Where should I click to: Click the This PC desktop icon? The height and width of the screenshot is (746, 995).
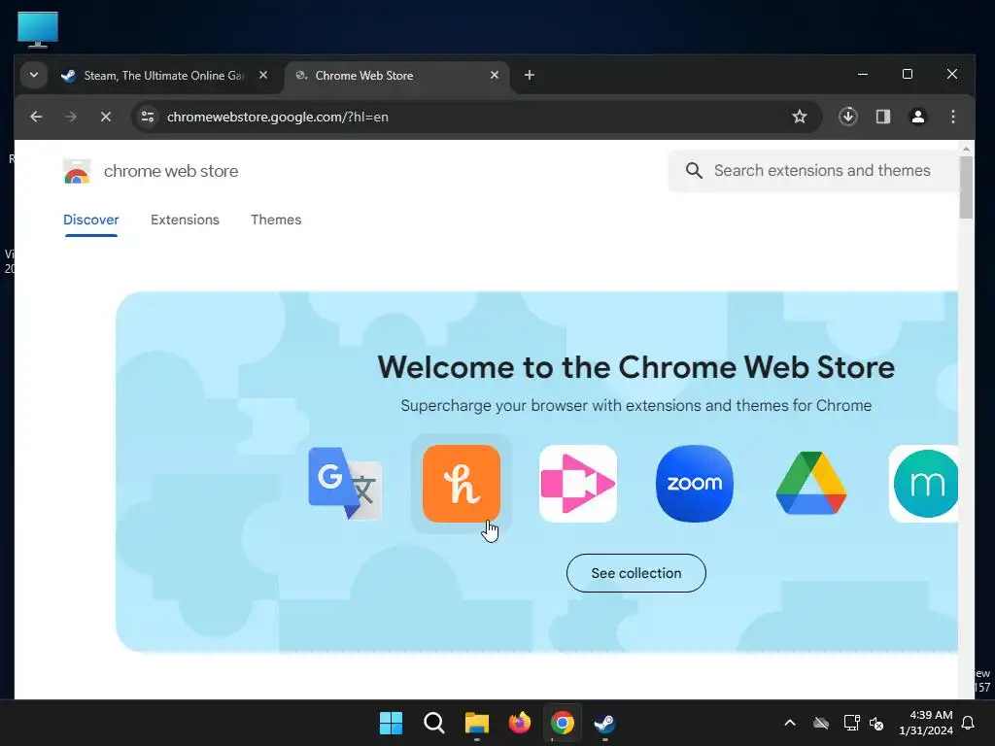pyautogui.click(x=38, y=29)
